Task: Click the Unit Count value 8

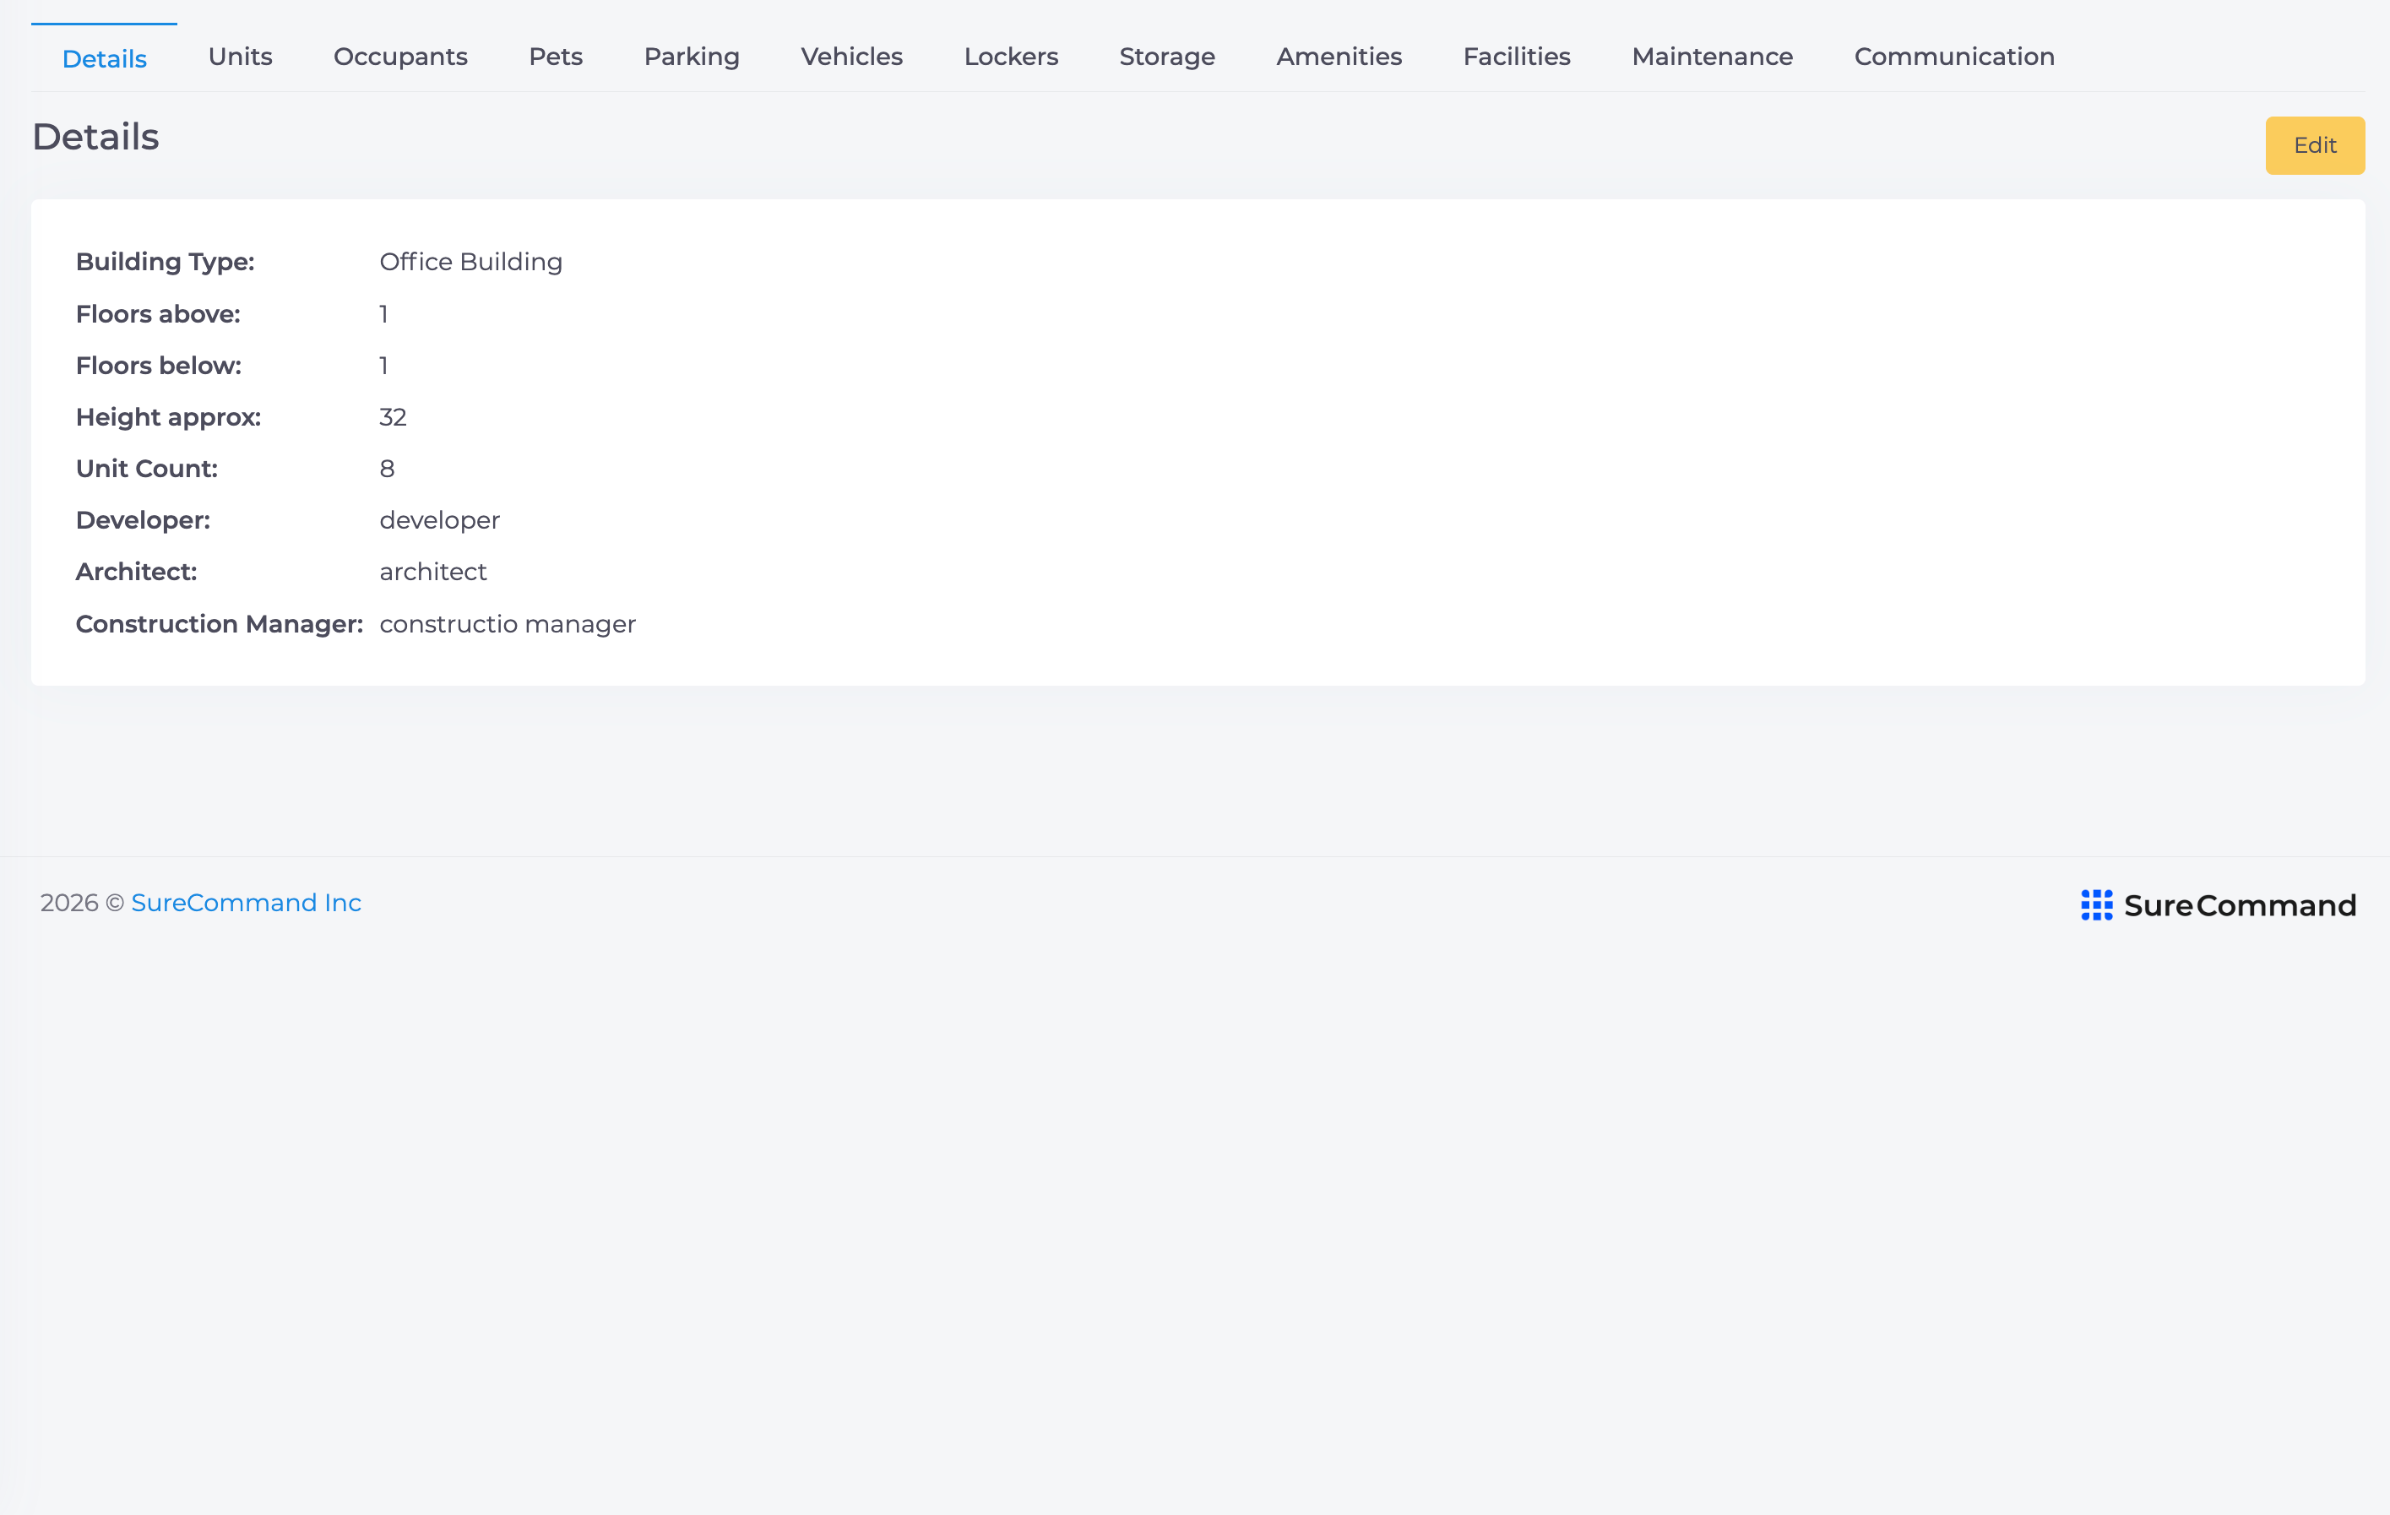Action: [x=387, y=470]
